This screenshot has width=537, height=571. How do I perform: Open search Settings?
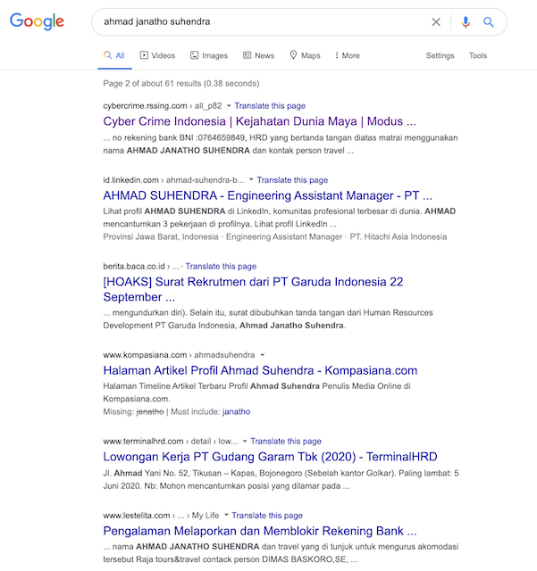[440, 55]
